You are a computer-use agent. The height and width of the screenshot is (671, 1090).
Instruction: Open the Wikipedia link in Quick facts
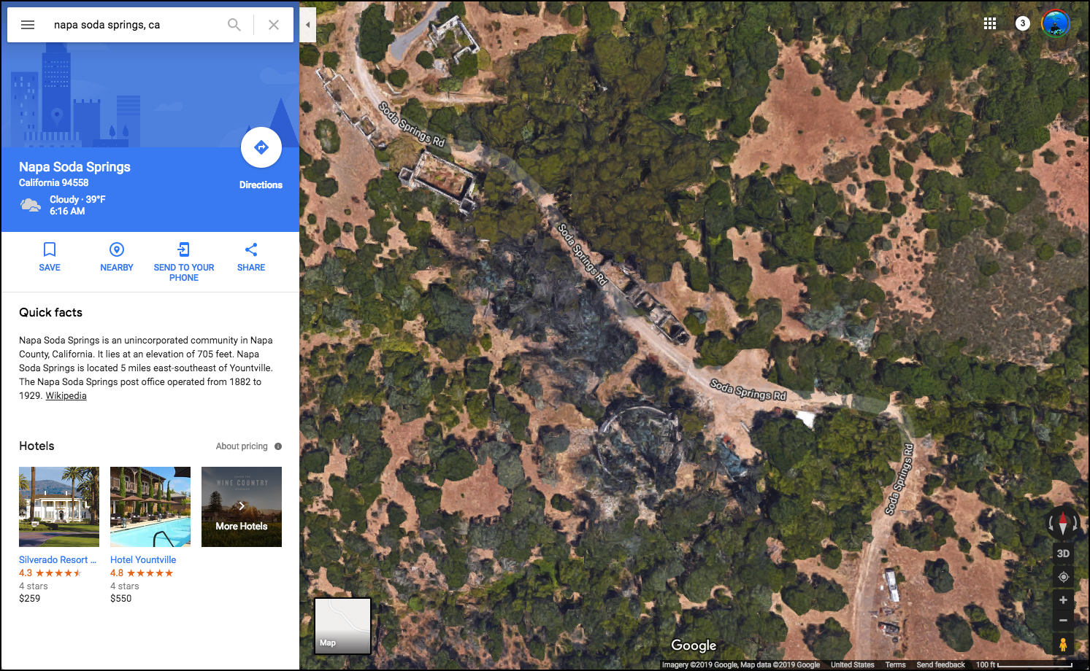pos(66,396)
